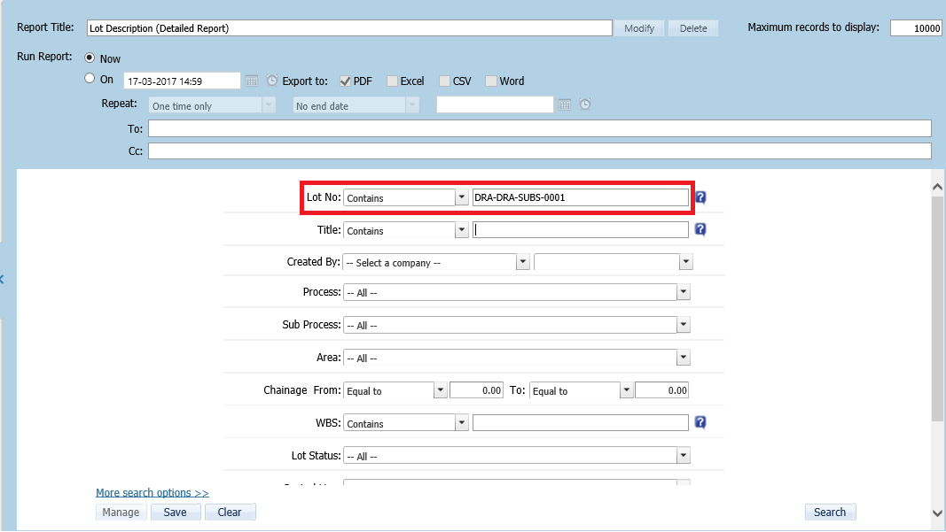Open More search options link

152,493
